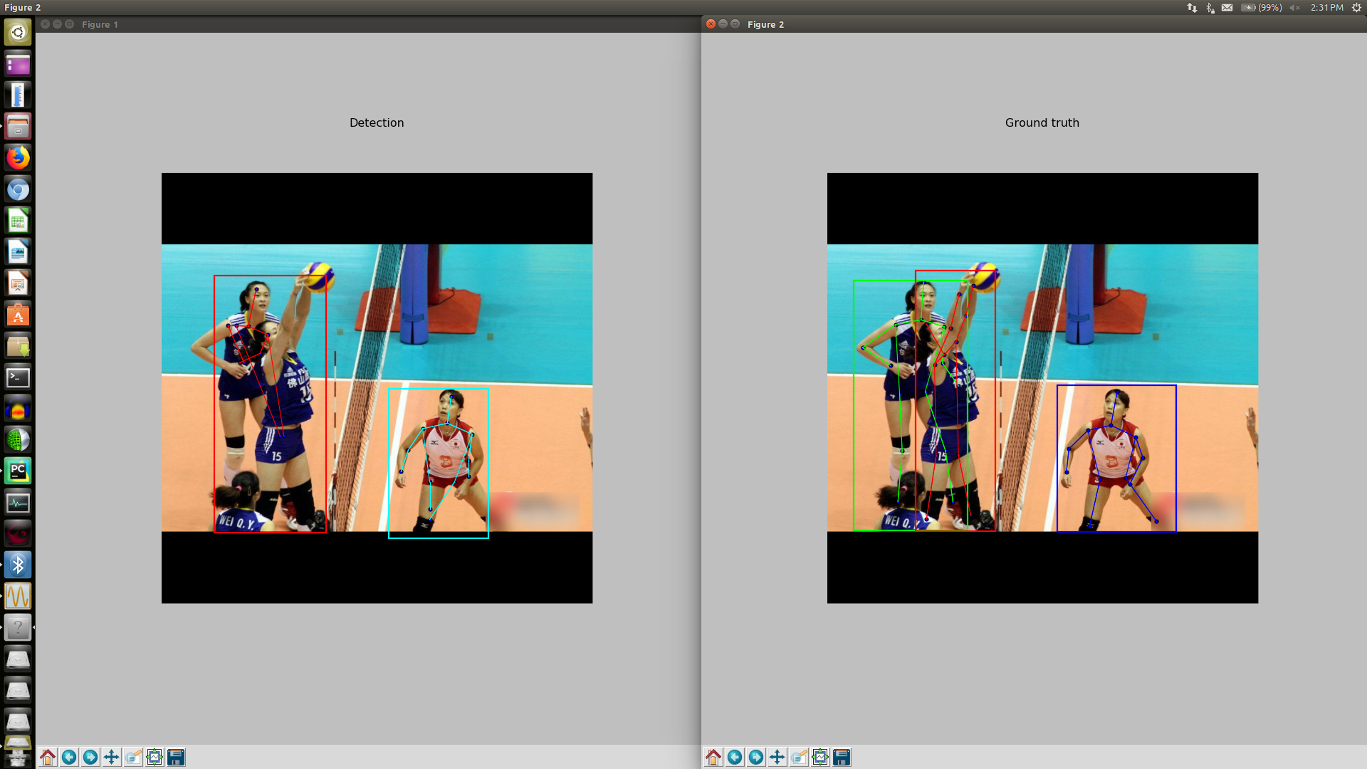
Task: Go back to previous view in Figure 1
Action: (69, 757)
